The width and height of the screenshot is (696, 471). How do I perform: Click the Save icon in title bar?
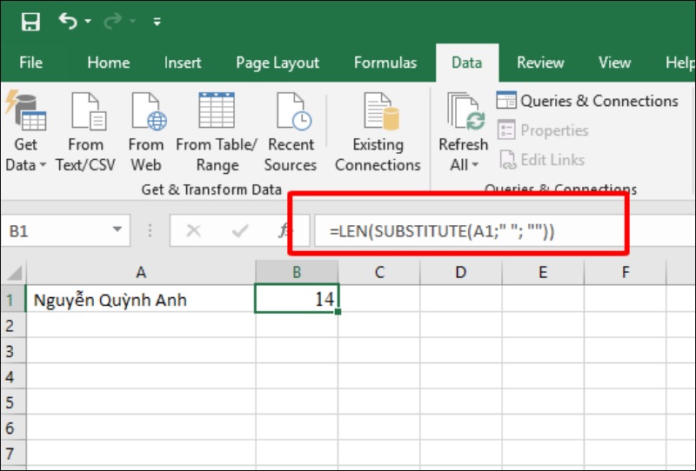click(30, 22)
